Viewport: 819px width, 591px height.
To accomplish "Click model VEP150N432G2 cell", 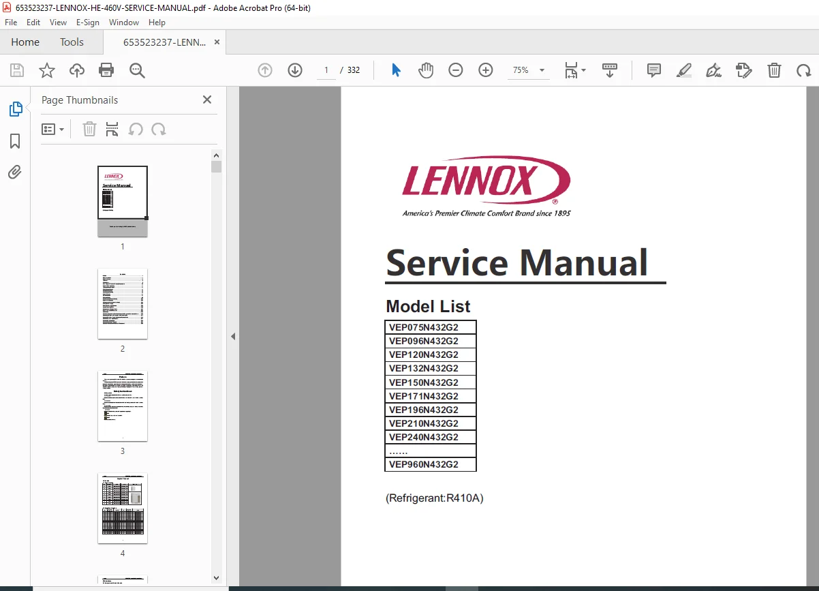I will (431, 382).
